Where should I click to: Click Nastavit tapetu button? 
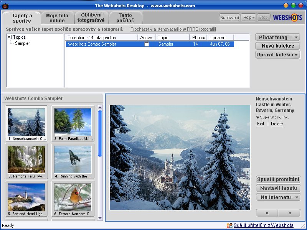coord(278,188)
